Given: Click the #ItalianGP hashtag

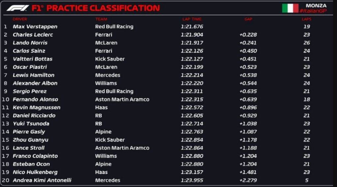Looking at the screenshot, I should point(314,11).
